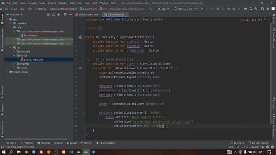The height and width of the screenshot is (155, 276).
Task: Hide the Project panel with minus icon
Action: tap(70, 14)
